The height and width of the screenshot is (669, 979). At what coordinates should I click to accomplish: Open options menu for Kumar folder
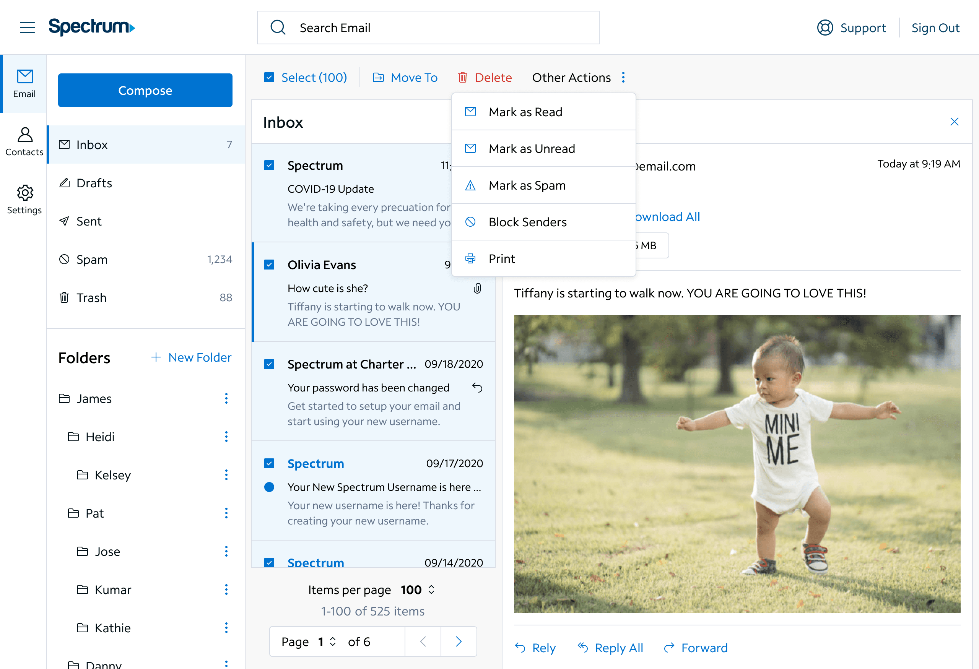(226, 589)
